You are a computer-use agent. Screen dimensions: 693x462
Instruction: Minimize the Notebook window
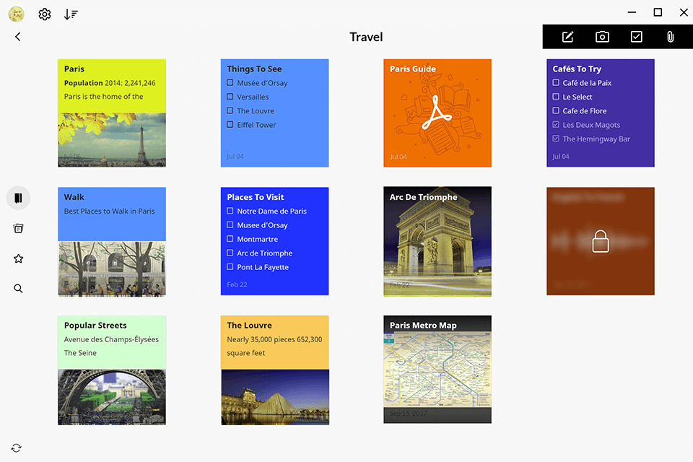pos(632,12)
